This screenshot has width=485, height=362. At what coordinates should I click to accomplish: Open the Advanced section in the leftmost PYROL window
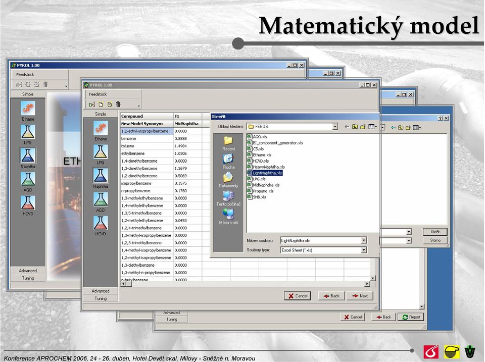tap(28, 271)
